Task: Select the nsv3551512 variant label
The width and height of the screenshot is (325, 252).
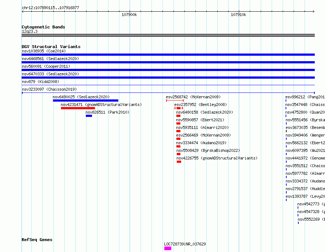Action: tap(305, 166)
